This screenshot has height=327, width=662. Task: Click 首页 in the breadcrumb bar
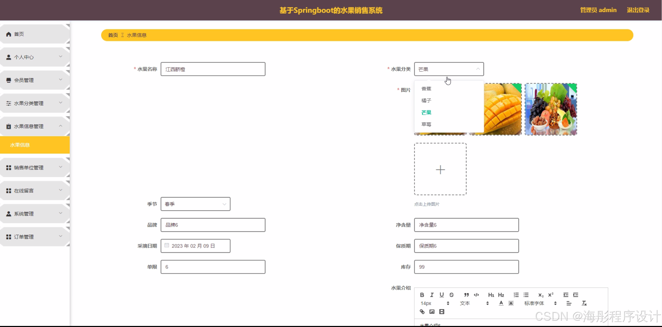(x=113, y=35)
